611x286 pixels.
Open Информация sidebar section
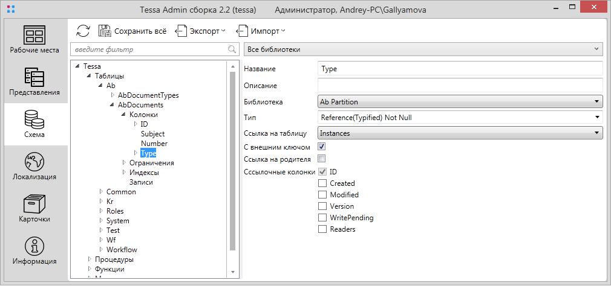point(34,250)
